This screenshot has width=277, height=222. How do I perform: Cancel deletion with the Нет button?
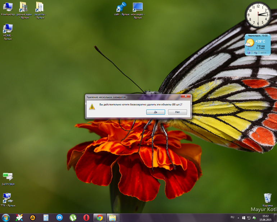[177, 112]
